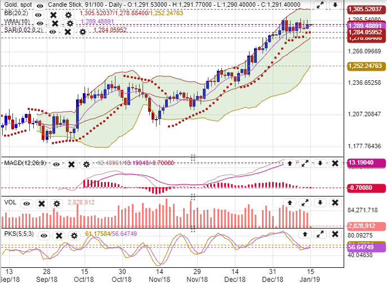Open SAR(0.02;0.2) settings gear

click(x=83, y=31)
